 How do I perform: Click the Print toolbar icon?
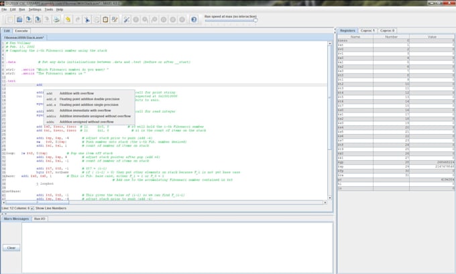coord(57,19)
